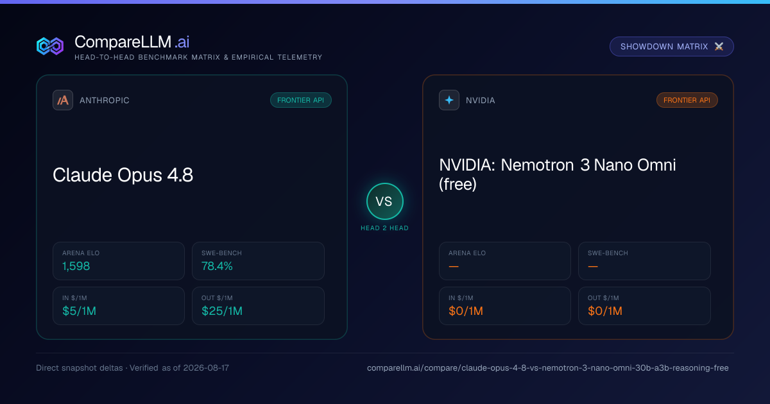The width and height of the screenshot is (770, 404).
Task: Click the VS circle badge
Action: point(385,201)
